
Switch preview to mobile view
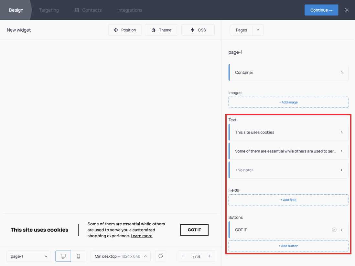click(78, 256)
